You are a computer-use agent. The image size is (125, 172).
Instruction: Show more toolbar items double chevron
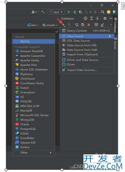111,25
